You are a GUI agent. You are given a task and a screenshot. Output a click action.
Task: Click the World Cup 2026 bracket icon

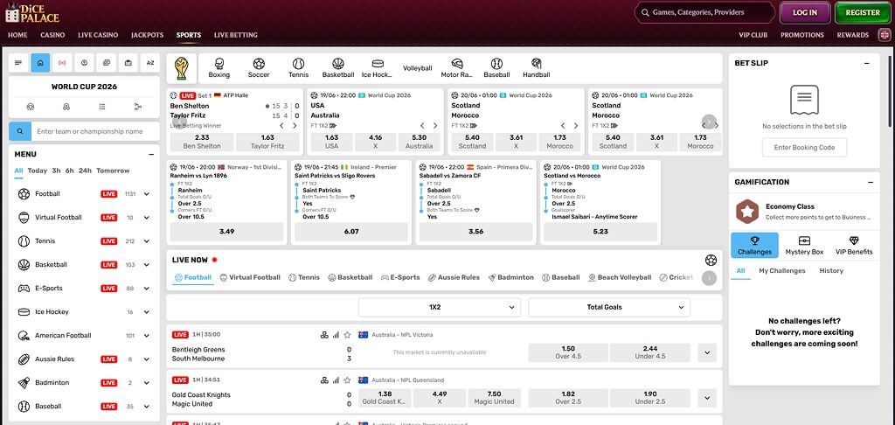(137, 107)
